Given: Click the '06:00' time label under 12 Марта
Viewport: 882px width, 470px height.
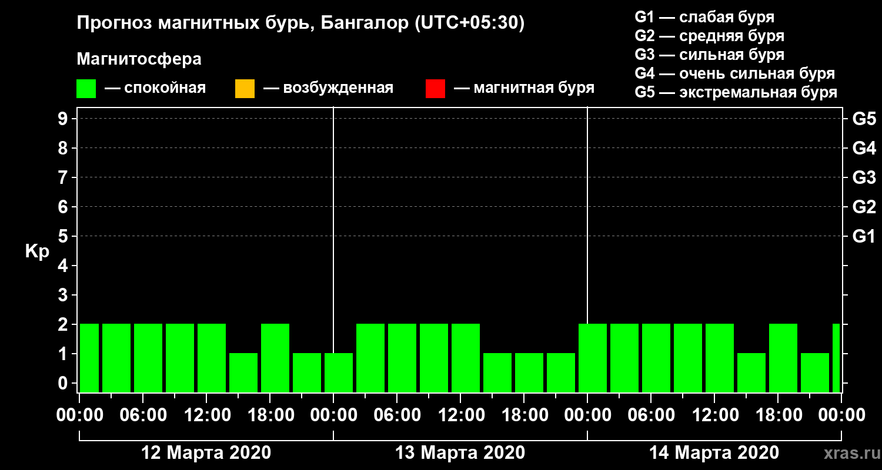Looking at the screenshot, I should (143, 415).
